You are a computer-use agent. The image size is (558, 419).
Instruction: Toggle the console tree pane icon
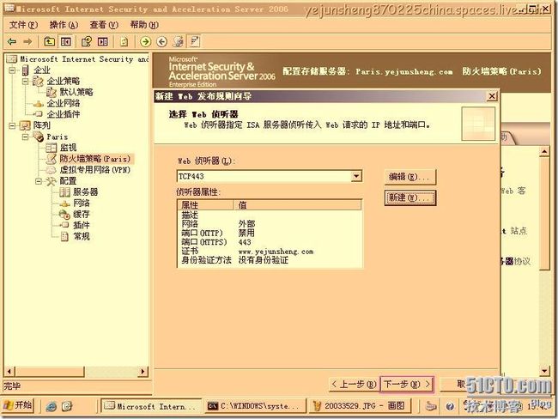click(x=66, y=42)
